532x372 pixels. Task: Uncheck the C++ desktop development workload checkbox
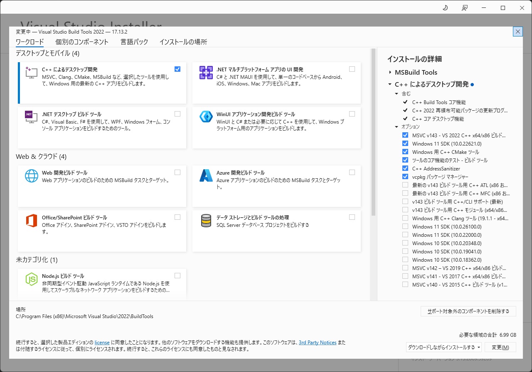click(x=177, y=69)
